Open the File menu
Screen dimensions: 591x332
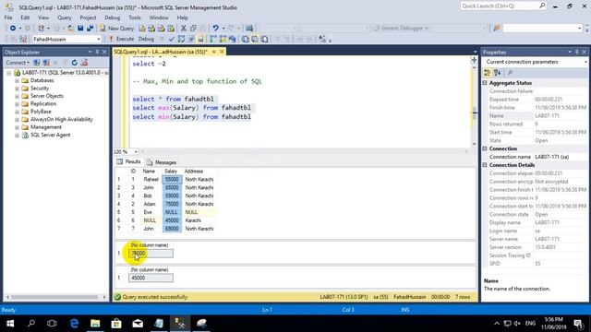[x=8, y=18]
